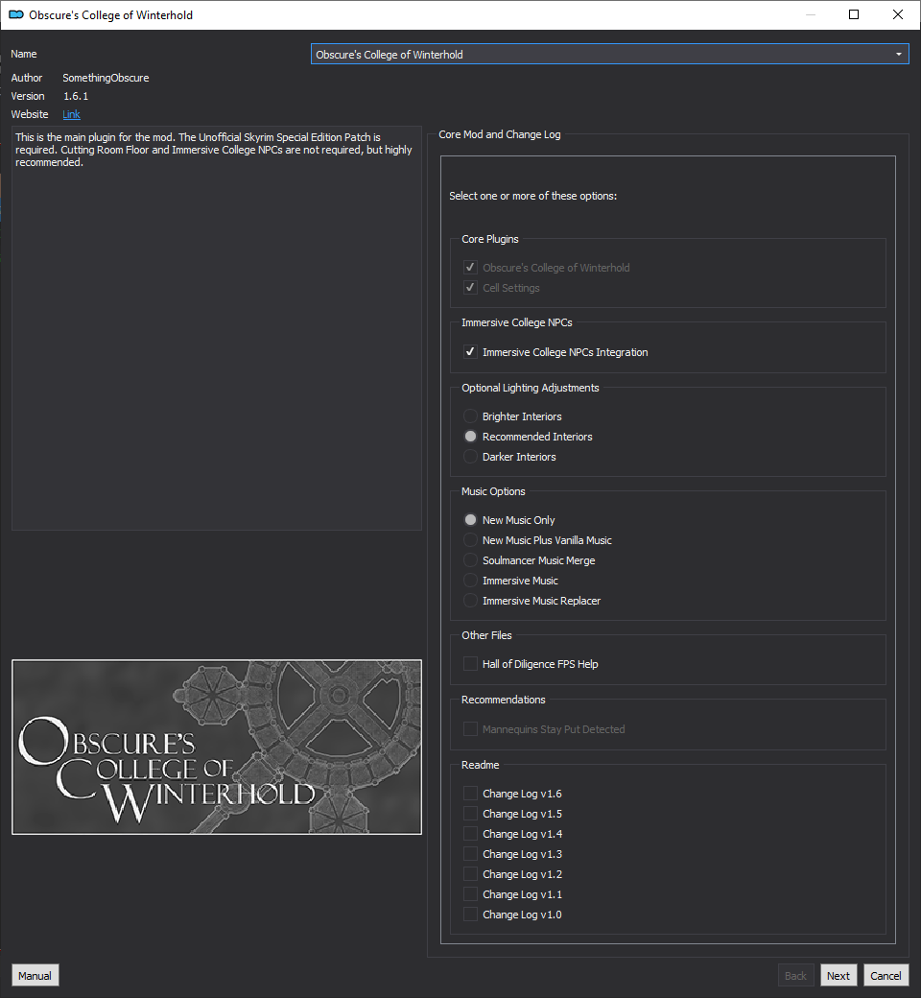Check Change Log v1.4

[470, 834]
